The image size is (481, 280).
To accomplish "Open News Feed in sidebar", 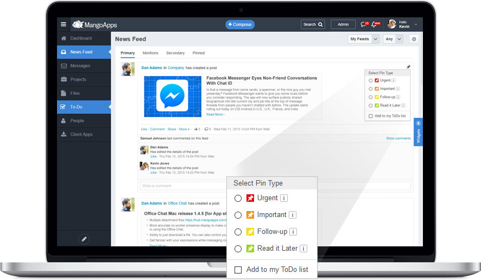I will click(84, 52).
